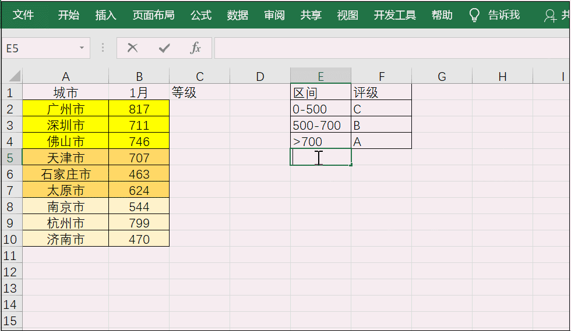Select column C header
Viewport: 571px width, 331px height.
pos(199,76)
